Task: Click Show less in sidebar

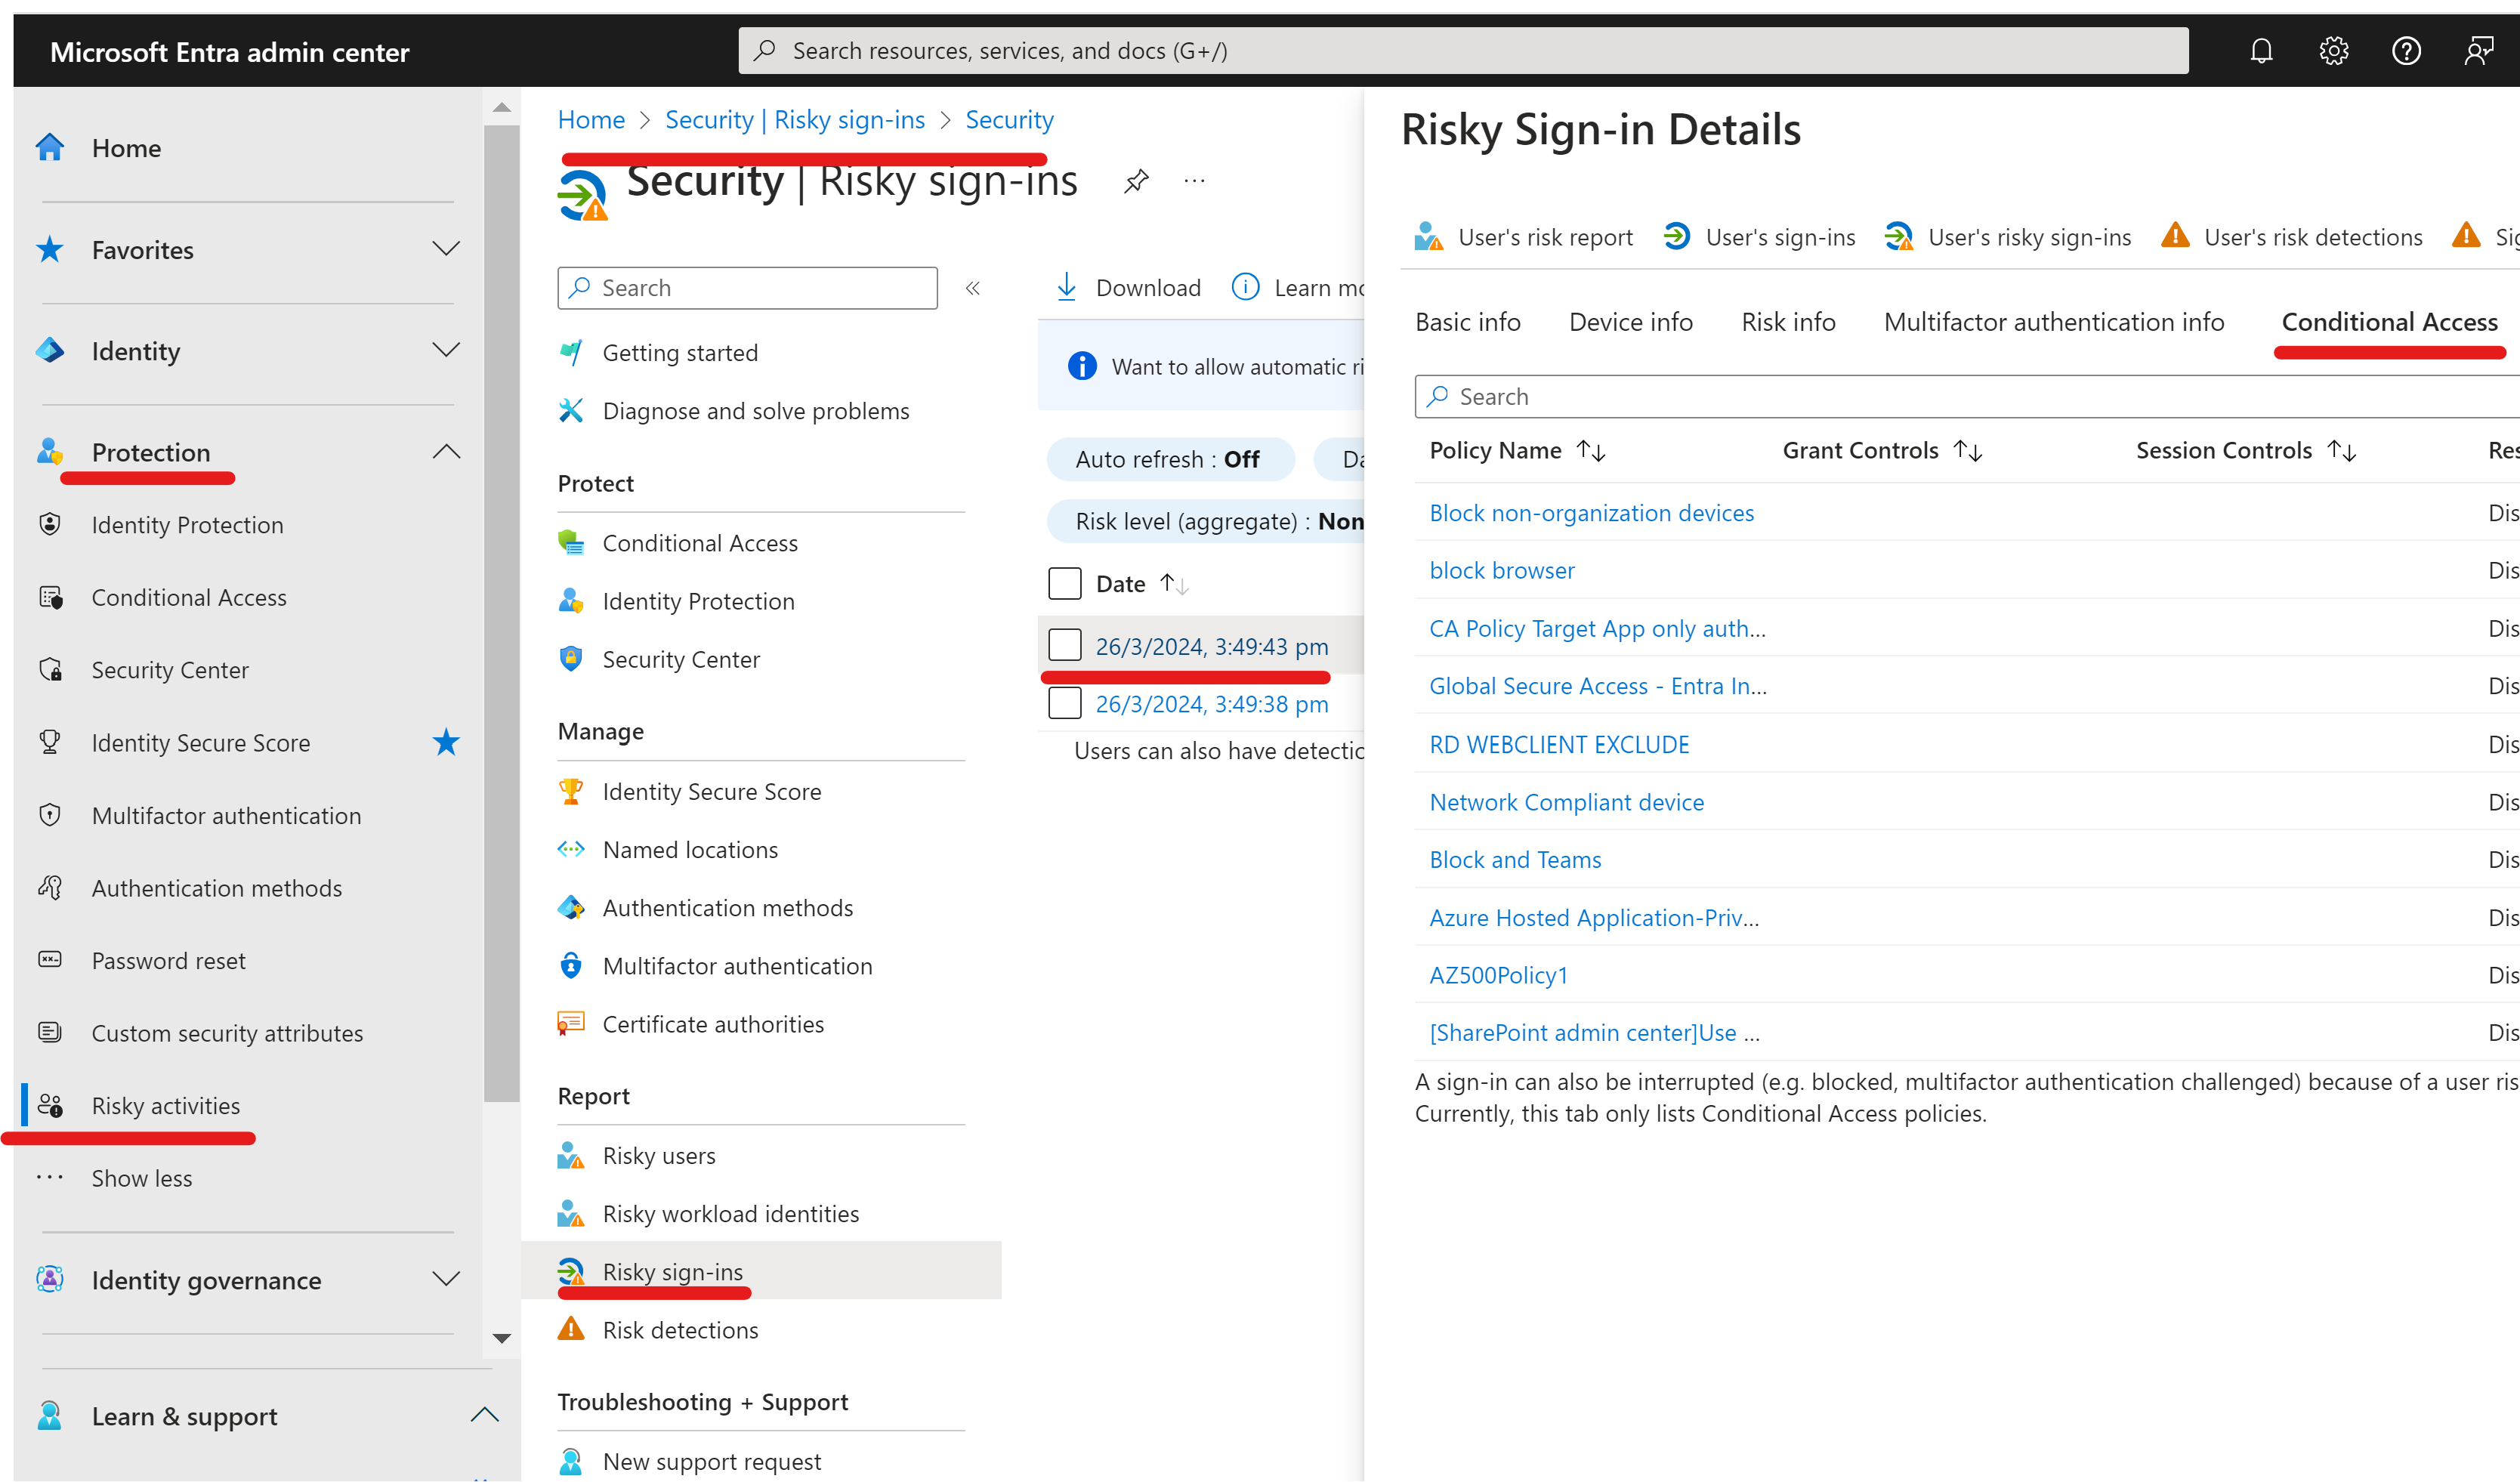Action: click(x=141, y=1178)
